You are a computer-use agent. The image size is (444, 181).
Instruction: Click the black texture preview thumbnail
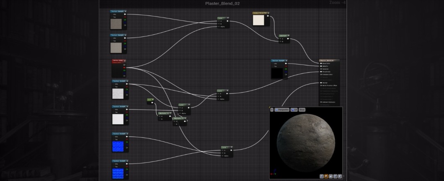pyautogui.click(x=277, y=73)
